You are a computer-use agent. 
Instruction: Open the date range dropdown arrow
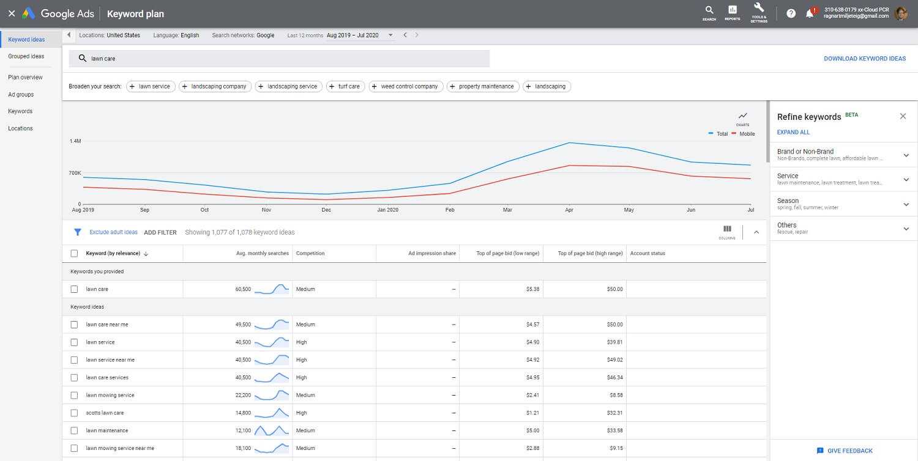click(x=390, y=35)
